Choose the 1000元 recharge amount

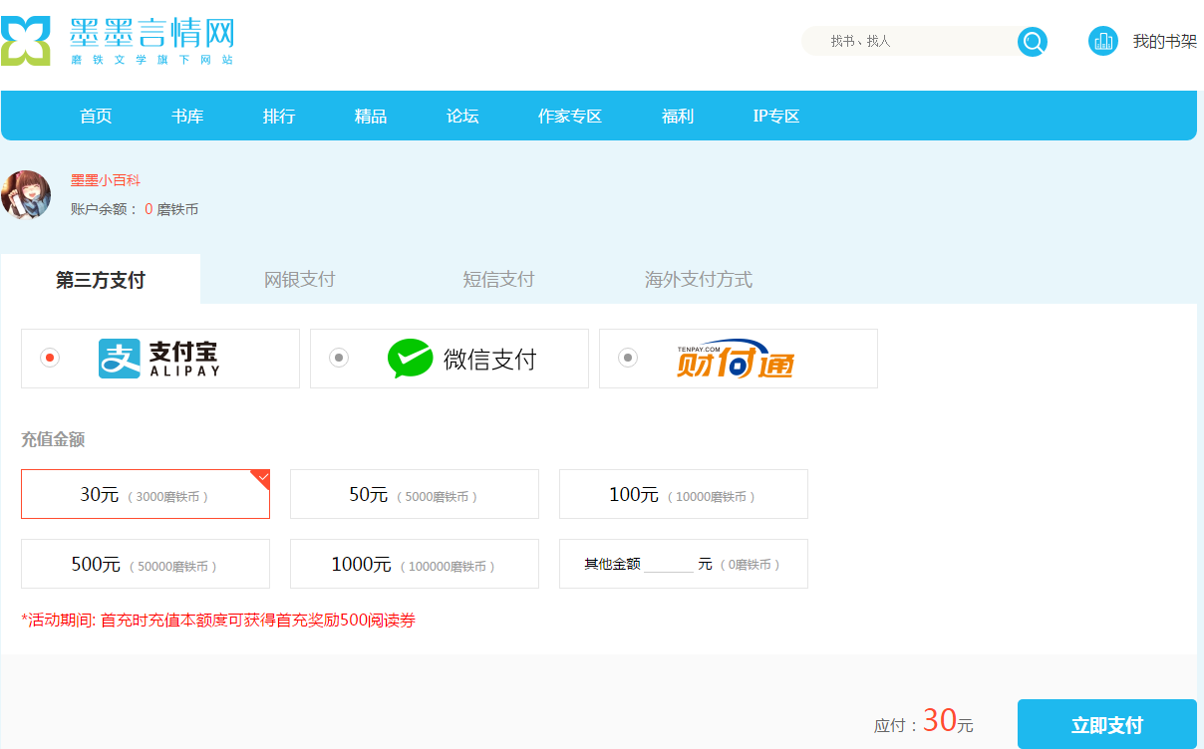(x=415, y=564)
